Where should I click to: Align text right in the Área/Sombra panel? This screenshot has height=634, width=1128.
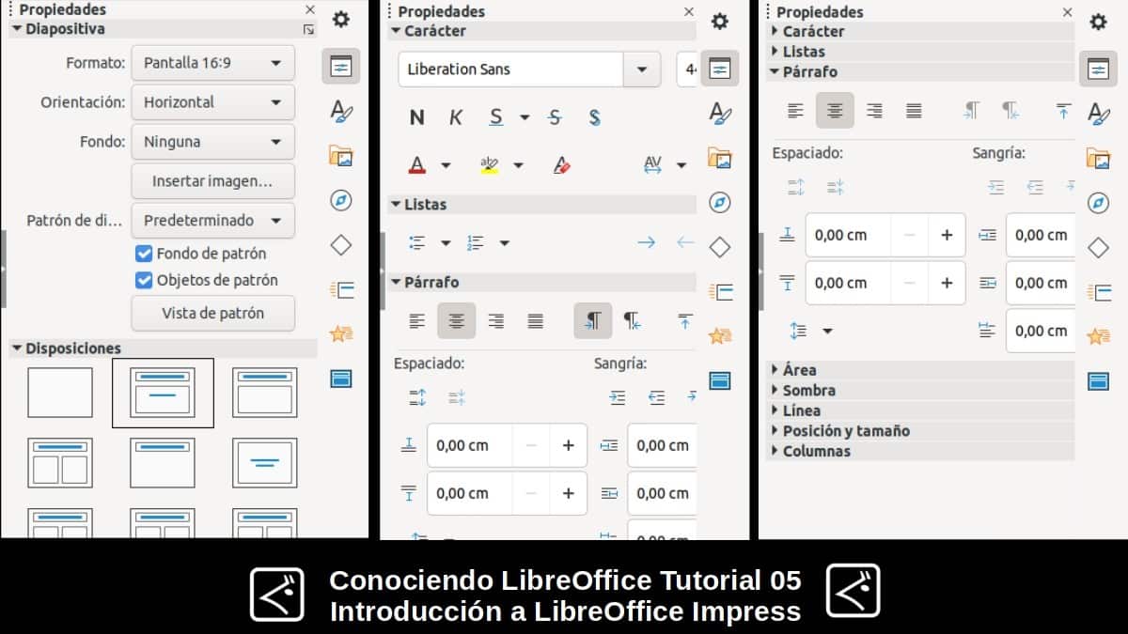point(874,111)
